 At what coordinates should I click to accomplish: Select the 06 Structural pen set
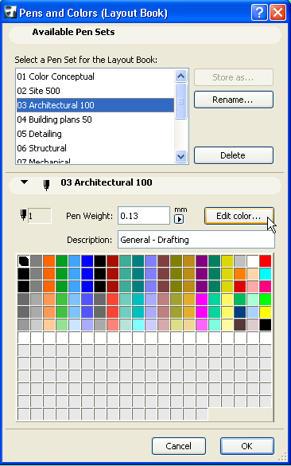[x=95, y=148]
